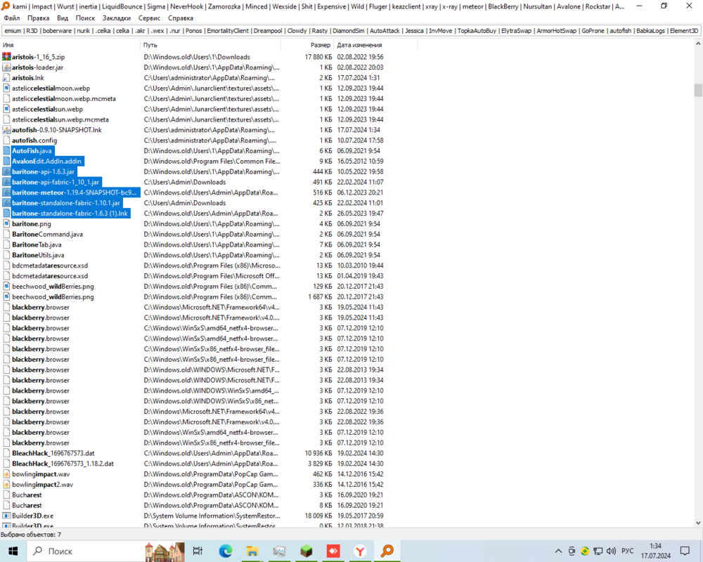
Task: Click the bowlingimpact2.wav audio icon
Action: click(6, 485)
